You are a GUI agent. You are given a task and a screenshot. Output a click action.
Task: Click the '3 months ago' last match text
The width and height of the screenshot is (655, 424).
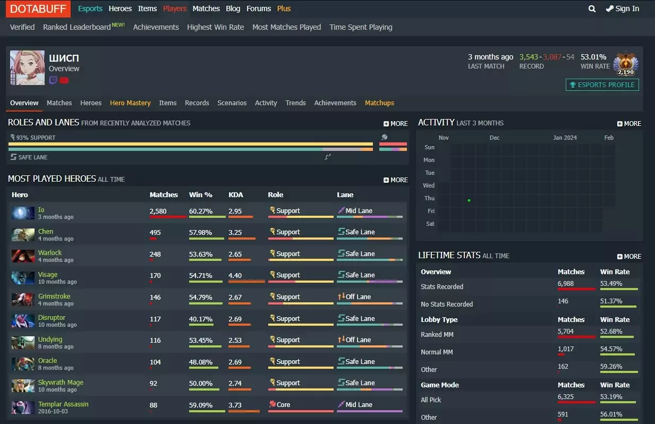pos(490,57)
